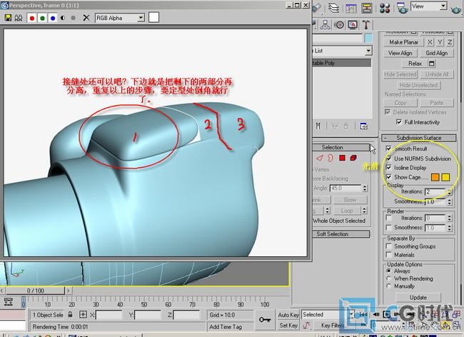The image size is (464, 337).
Task: Enable the Render Iterations checkbox
Action: [389, 218]
